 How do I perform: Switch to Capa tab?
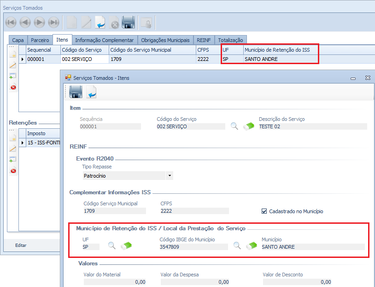[x=18, y=40]
